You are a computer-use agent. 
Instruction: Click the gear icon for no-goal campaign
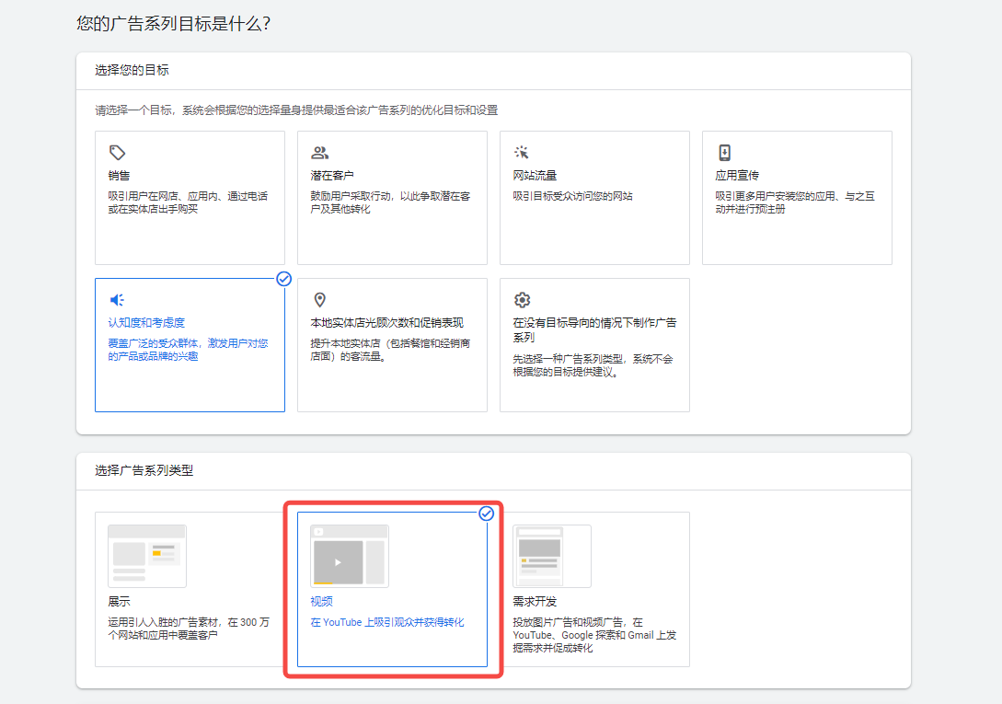tap(522, 300)
